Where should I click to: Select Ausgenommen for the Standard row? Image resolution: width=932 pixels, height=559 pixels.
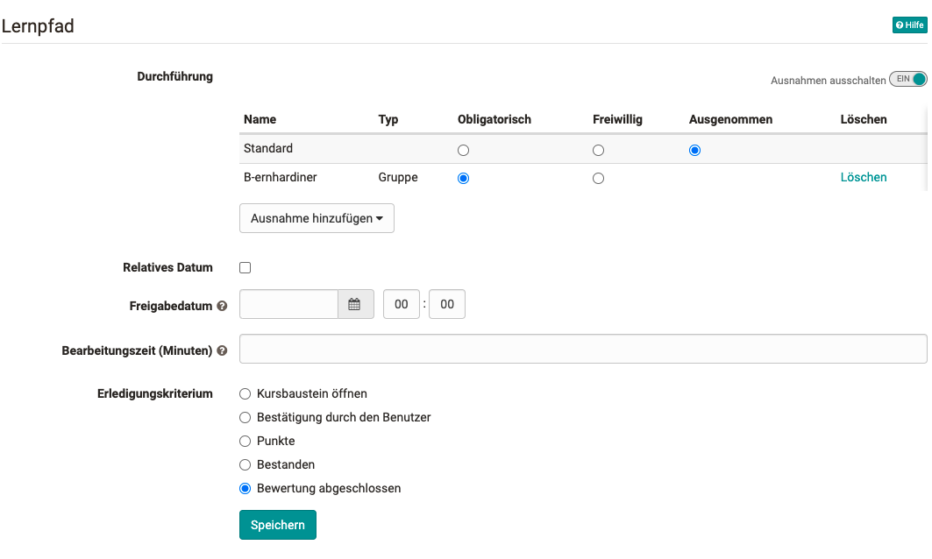[694, 150]
